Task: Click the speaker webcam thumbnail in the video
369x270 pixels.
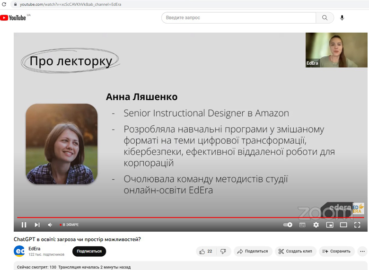Action: click(336, 50)
